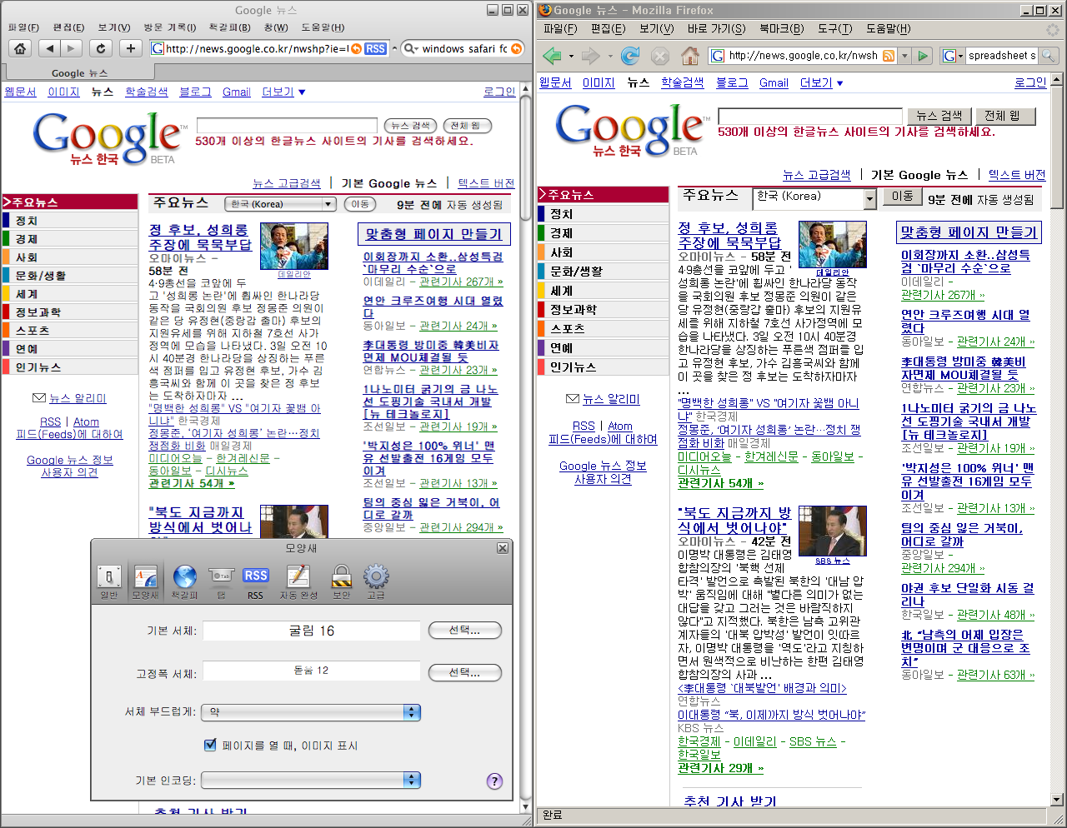Image resolution: width=1067 pixels, height=828 pixels.
Task: Click Safari's add bookmark plus button
Action: (x=130, y=48)
